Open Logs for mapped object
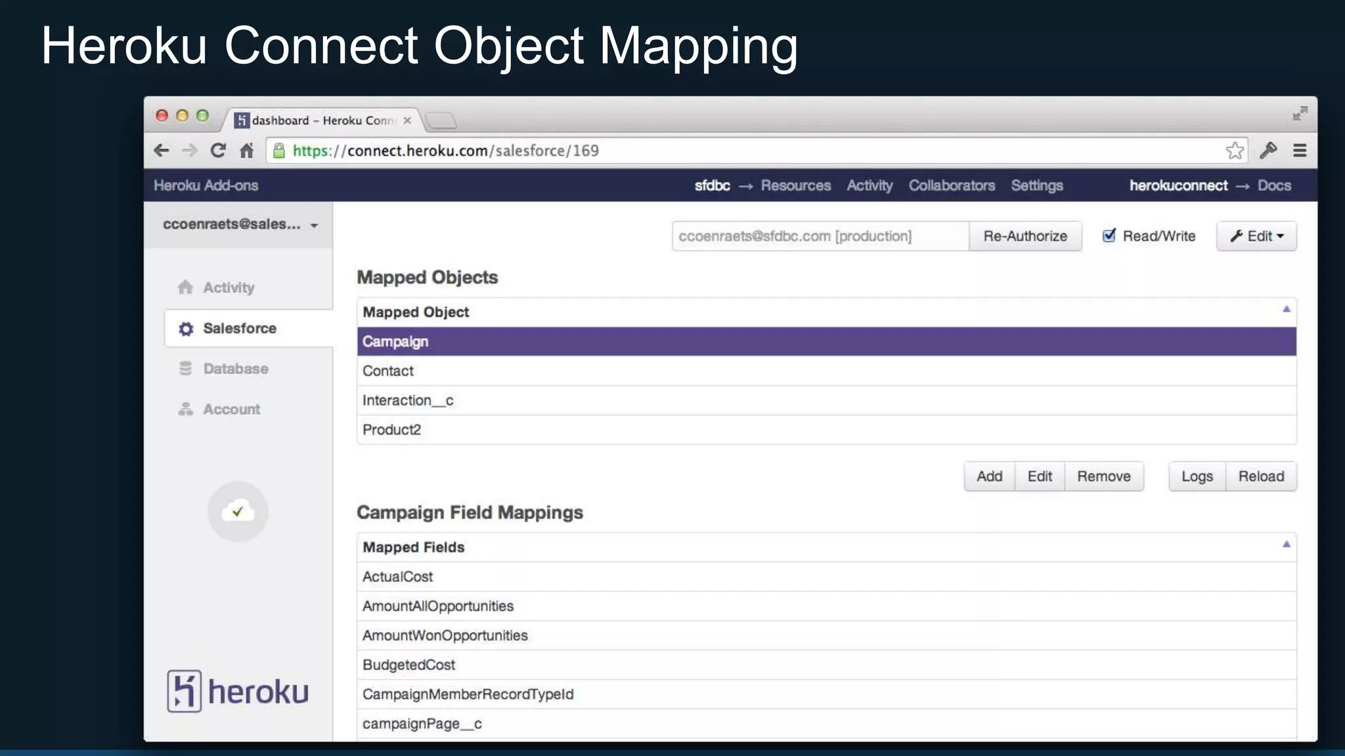This screenshot has height=756, width=1345. [1197, 476]
